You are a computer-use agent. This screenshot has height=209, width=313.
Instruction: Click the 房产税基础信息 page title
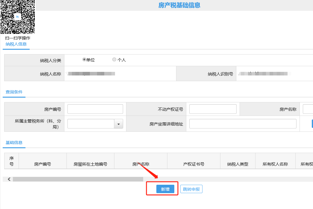tap(179, 5)
